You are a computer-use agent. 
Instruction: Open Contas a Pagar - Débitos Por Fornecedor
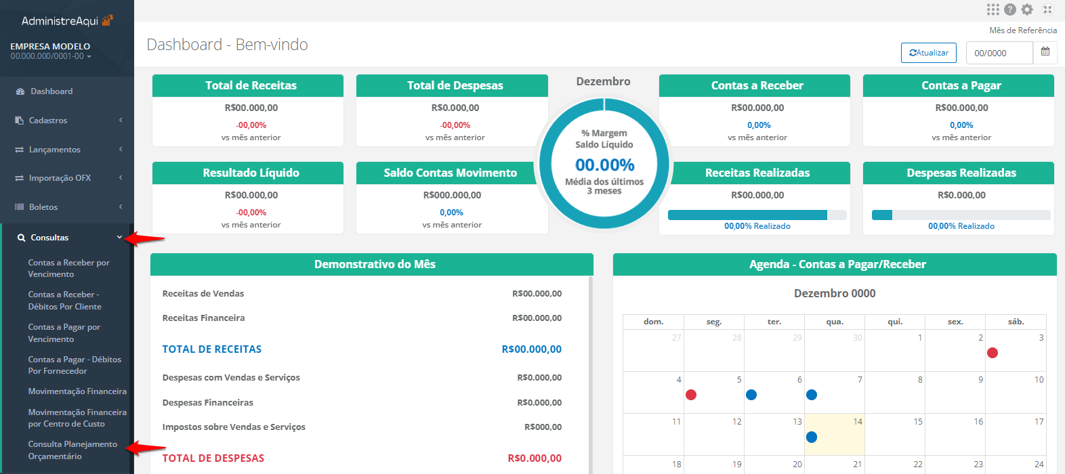(x=75, y=365)
